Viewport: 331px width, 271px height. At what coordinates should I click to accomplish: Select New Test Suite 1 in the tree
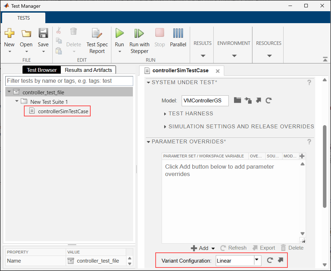pos(49,102)
